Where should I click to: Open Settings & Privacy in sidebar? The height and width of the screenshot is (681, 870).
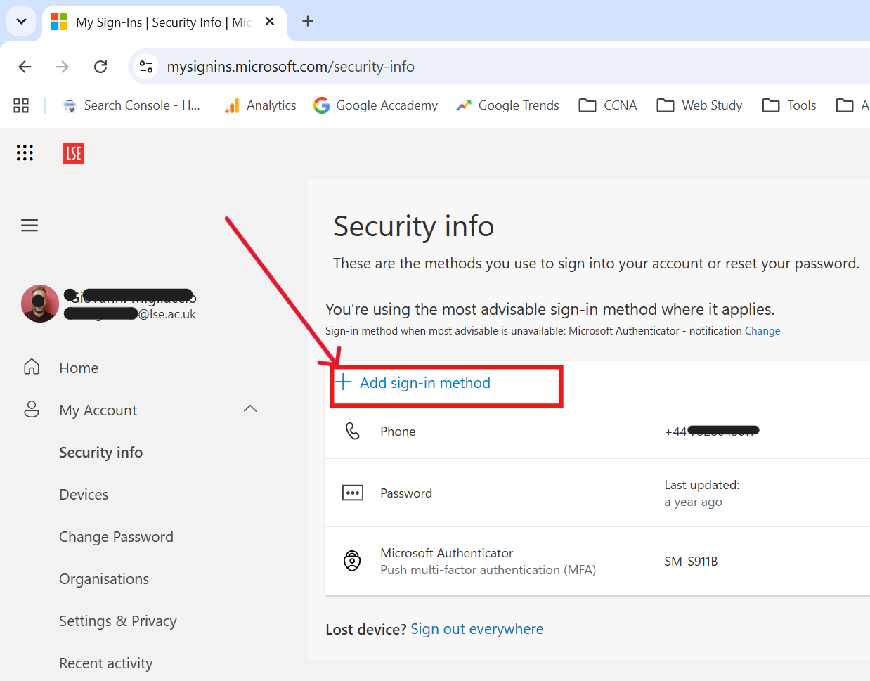pos(118,621)
